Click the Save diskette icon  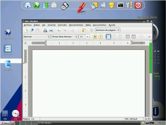37,30
